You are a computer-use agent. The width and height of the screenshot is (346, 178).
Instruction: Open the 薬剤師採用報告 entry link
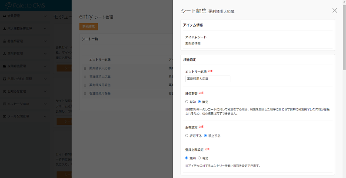pos(100,85)
